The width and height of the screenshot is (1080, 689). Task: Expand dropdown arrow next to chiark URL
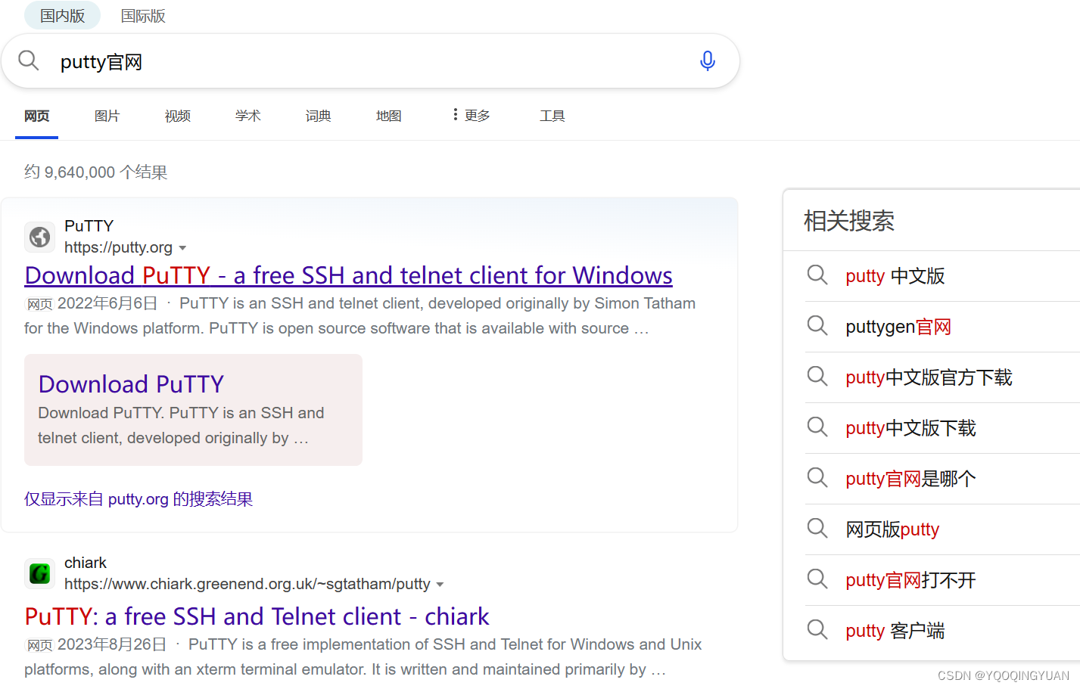440,585
